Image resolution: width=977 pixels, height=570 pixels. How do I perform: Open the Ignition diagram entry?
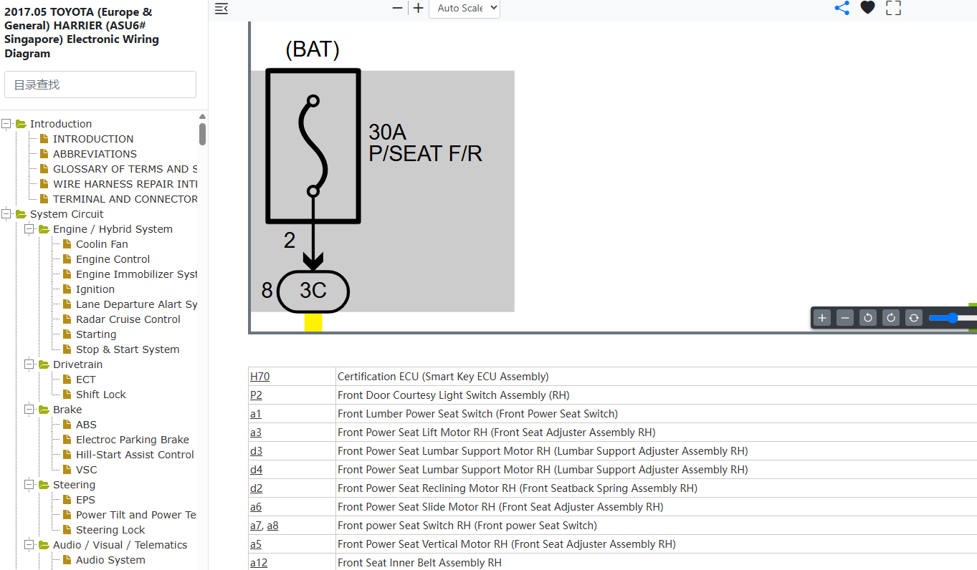pos(95,289)
